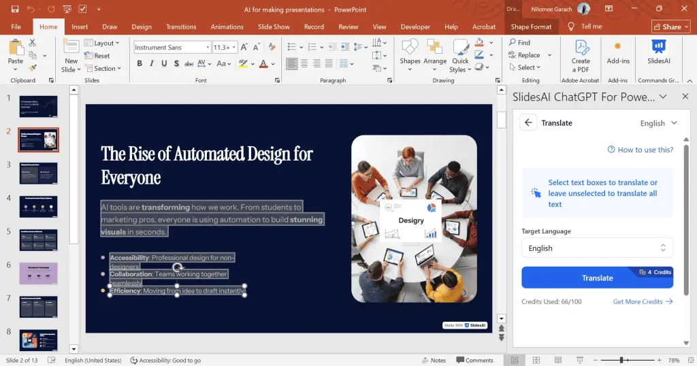This screenshot has width=697, height=366.
Task: Reset the slide layout
Action: click(x=97, y=56)
